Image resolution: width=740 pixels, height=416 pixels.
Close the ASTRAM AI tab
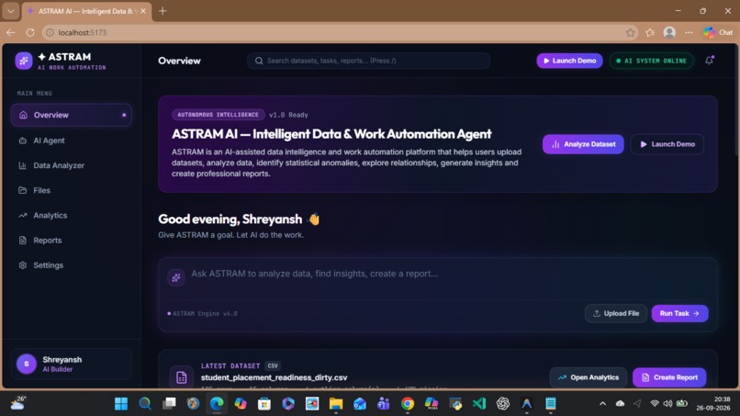click(x=143, y=11)
